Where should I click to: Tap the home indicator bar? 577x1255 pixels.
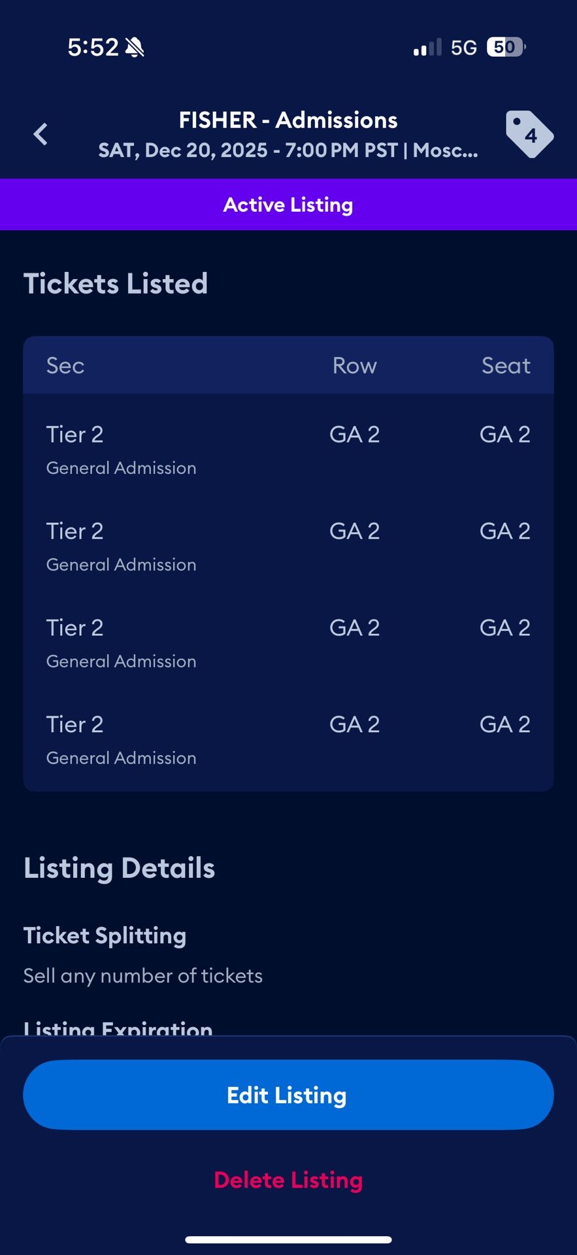click(288, 1239)
